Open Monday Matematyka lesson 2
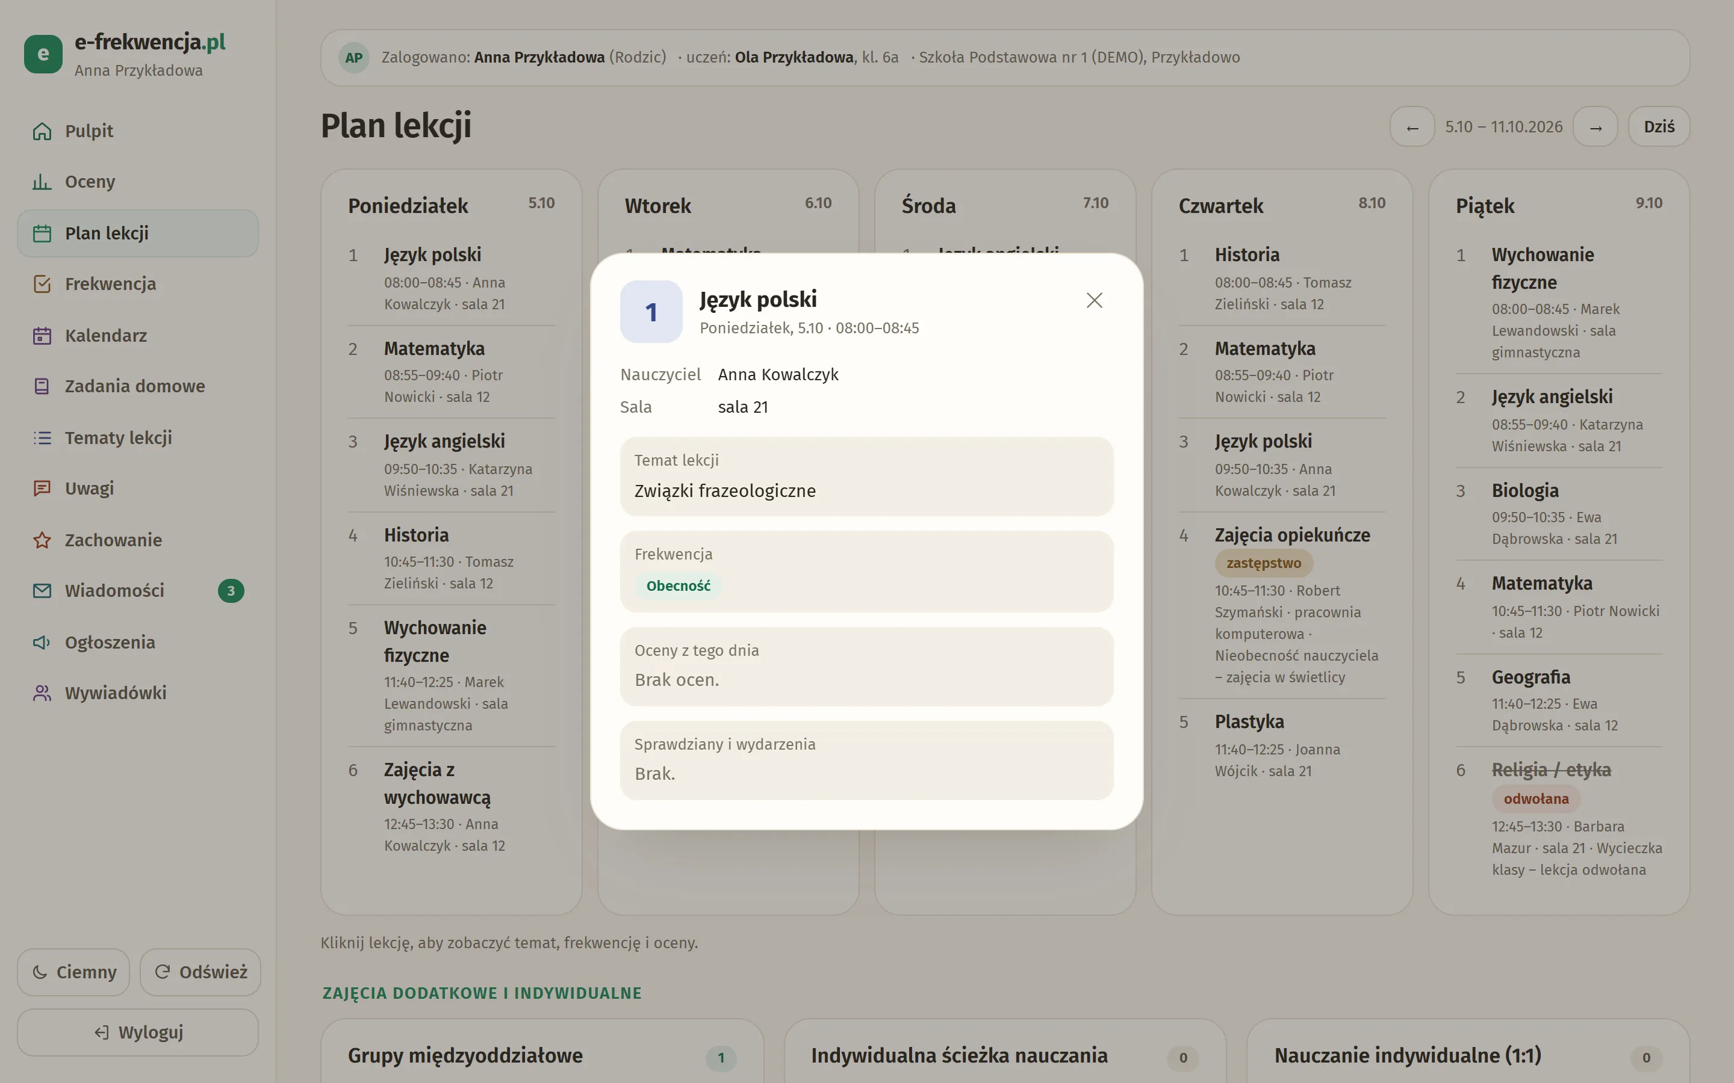Viewport: 1734px width, 1083px height. coord(452,372)
